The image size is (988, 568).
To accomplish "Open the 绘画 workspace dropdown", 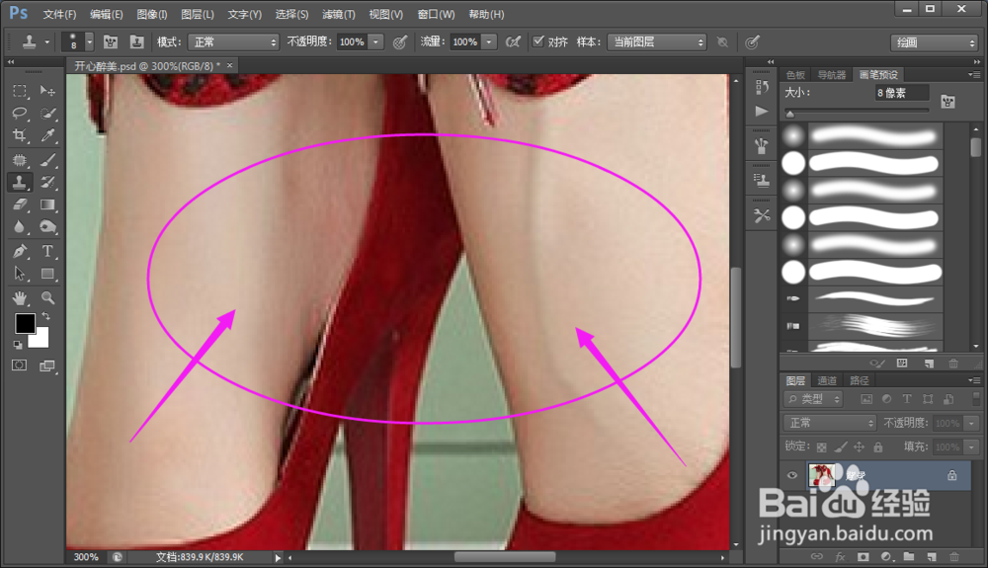I will point(935,42).
